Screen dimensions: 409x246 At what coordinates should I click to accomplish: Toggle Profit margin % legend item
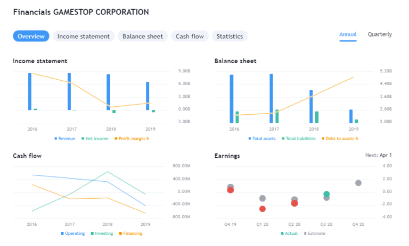coord(131,138)
